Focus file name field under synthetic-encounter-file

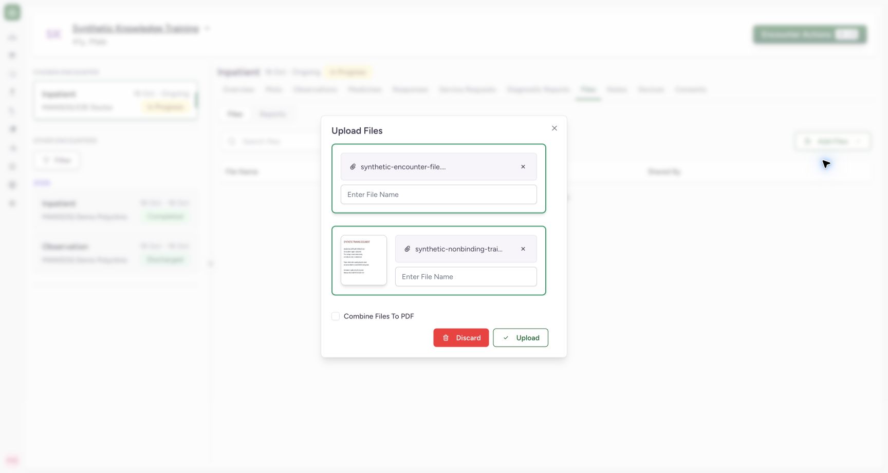(439, 195)
